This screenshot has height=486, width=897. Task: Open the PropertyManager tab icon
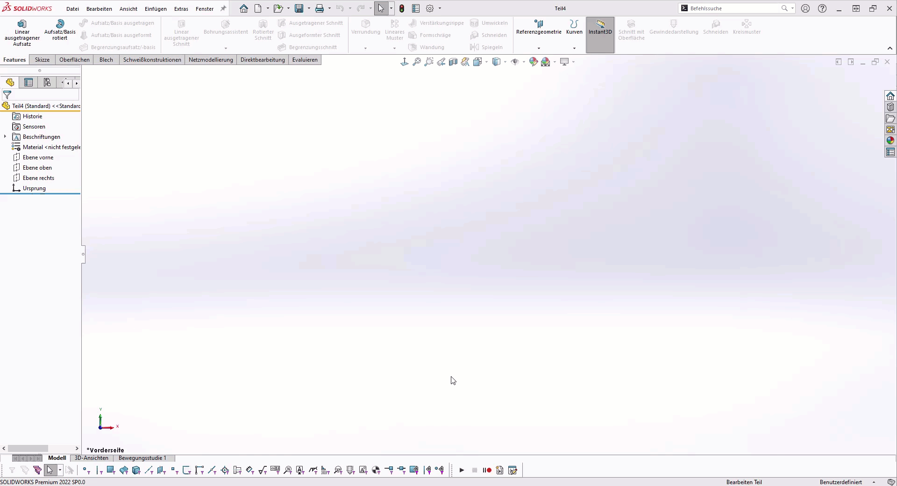(28, 83)
